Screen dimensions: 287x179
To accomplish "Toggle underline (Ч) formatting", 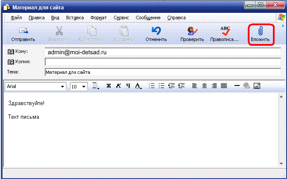I will click(x=128, y=86).
